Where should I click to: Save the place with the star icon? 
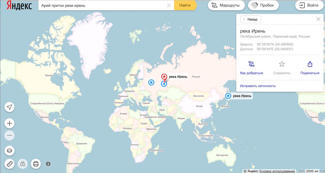point(282,64)
